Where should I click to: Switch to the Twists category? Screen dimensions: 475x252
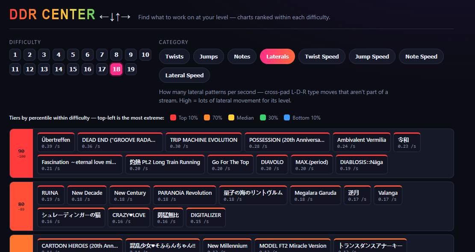coord(174,56)
